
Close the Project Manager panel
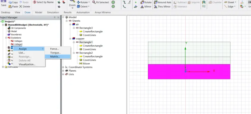(x=58, y=17)
